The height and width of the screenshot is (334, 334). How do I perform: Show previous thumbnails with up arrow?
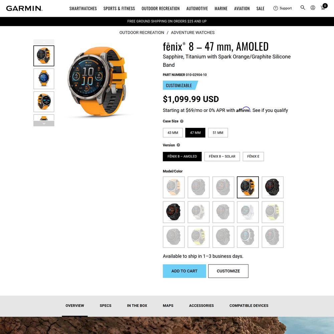click(x=44, y=42)
